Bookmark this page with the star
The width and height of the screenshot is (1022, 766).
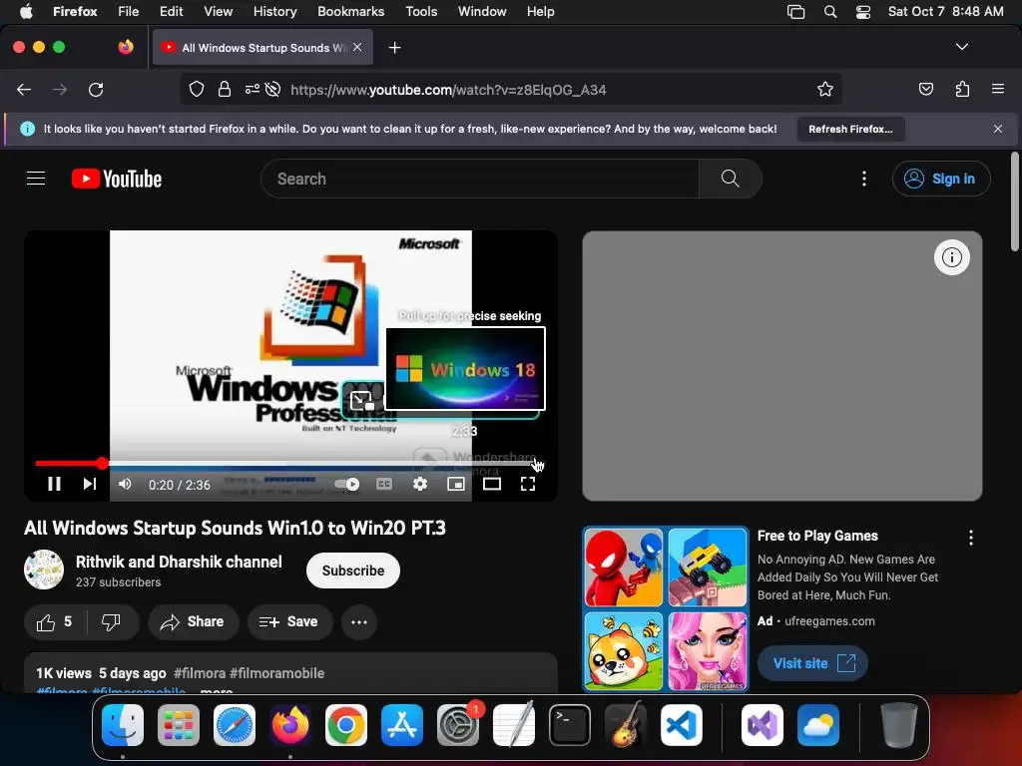825,89
